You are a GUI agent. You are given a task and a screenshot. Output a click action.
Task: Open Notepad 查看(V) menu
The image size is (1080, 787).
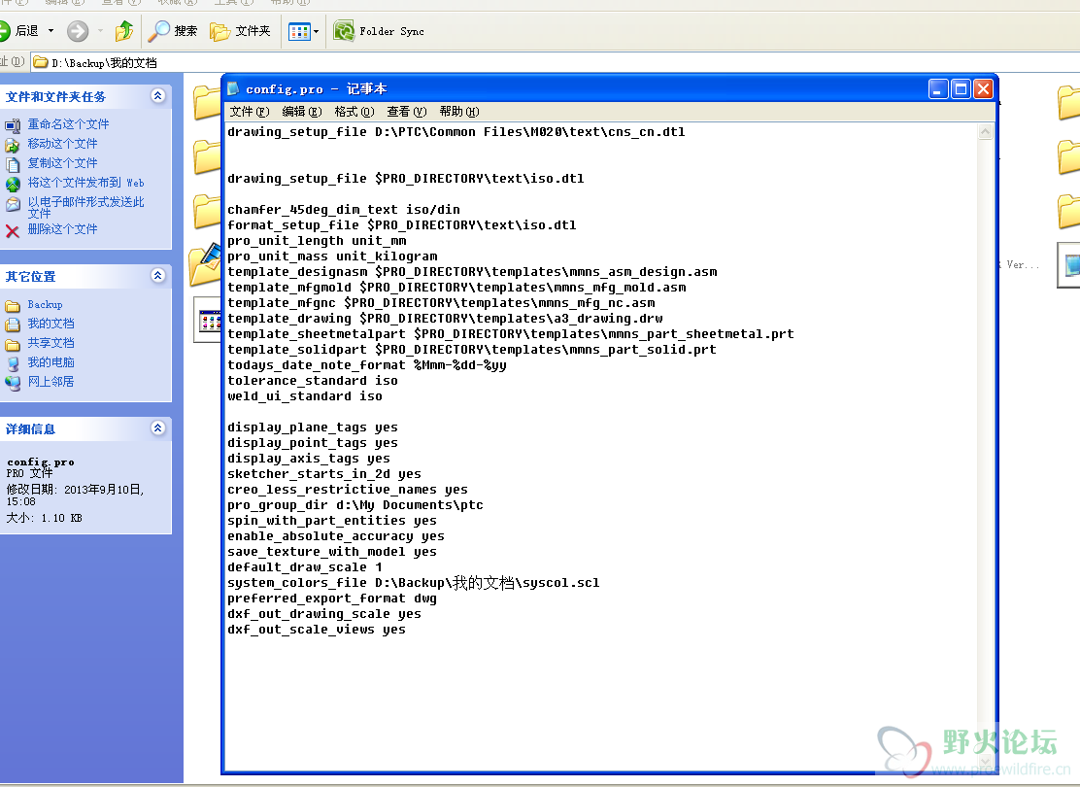point(406,112)
